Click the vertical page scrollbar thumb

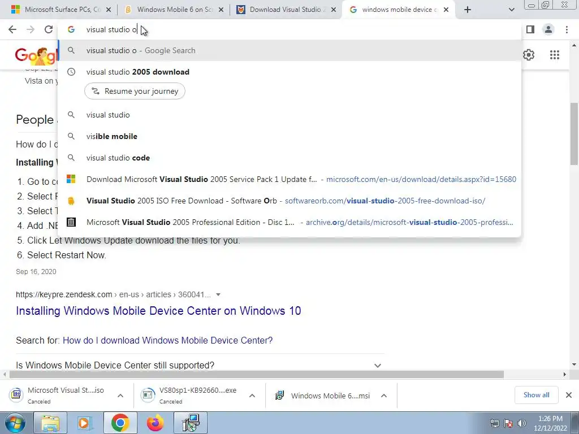(x=574, y=133)
